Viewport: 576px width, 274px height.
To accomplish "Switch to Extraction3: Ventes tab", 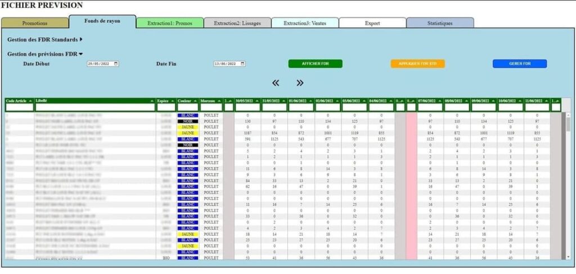I will [305, 23].
